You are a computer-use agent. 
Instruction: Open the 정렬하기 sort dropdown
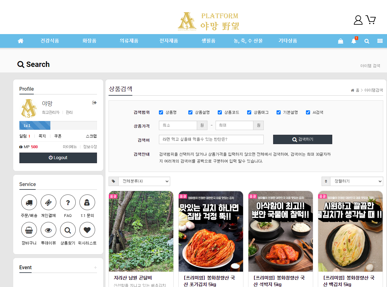356,181
